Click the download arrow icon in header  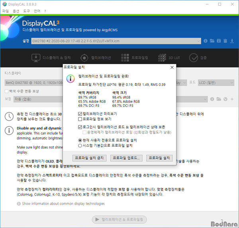click(x=232, y=41)
